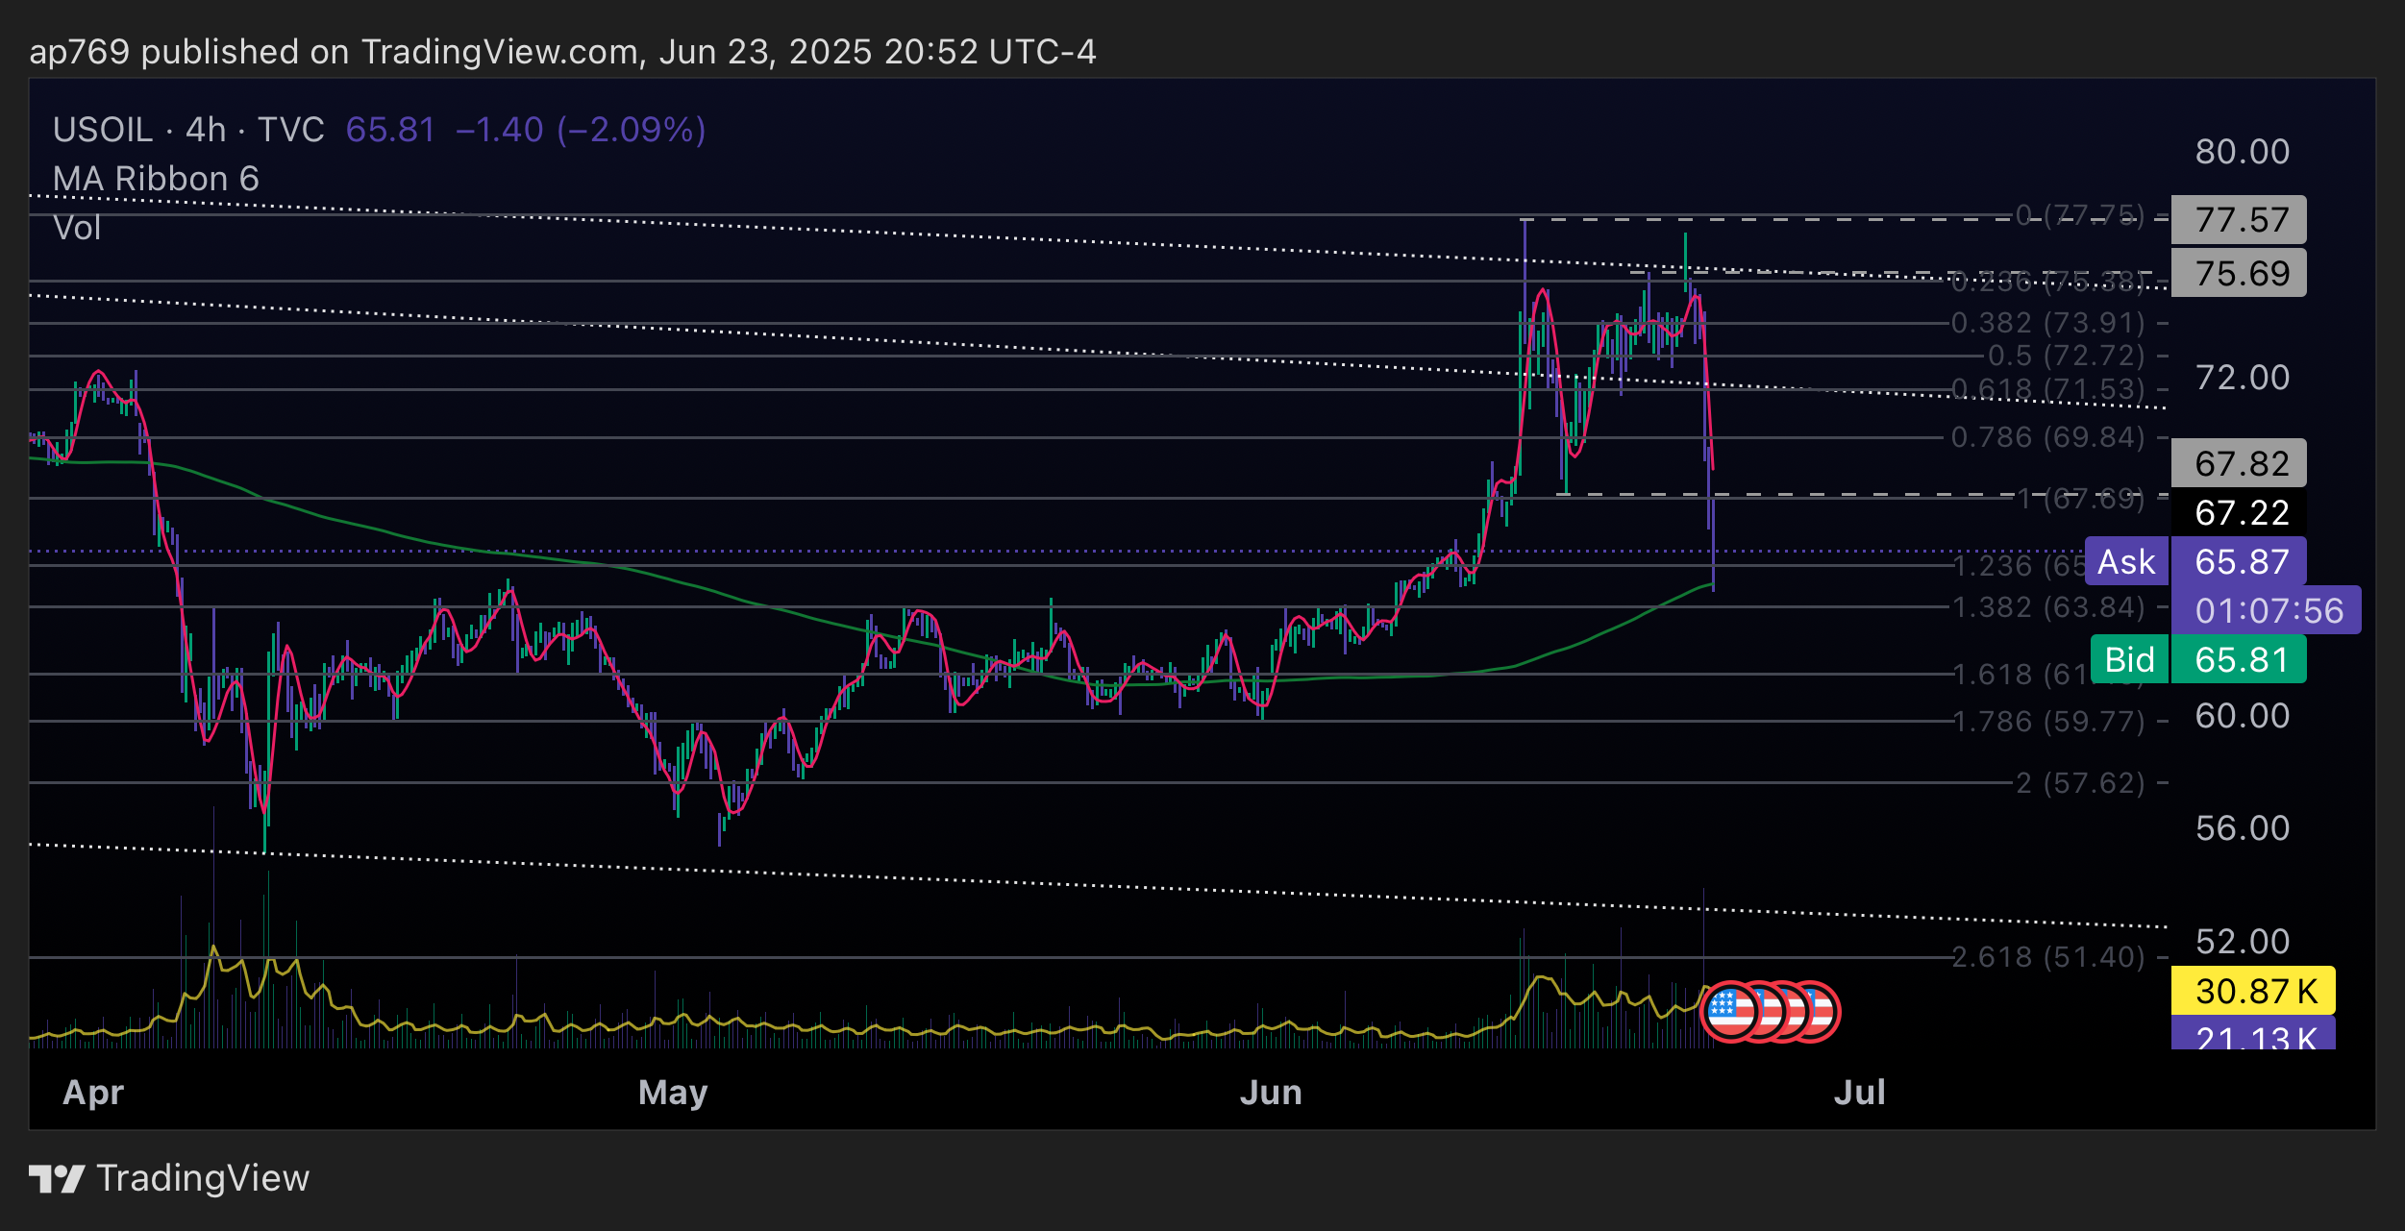Click the May label on time axis
Screen dimensions: 2405x1231
point(673,1094)
